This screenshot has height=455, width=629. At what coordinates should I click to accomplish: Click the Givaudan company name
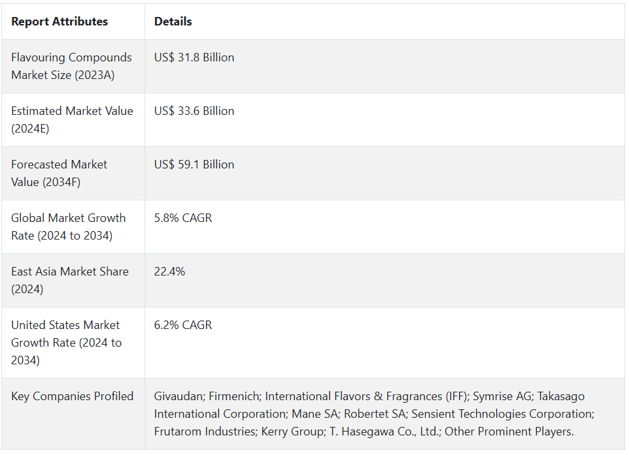coord(177,396)
